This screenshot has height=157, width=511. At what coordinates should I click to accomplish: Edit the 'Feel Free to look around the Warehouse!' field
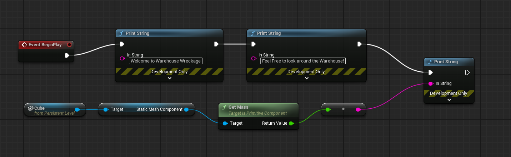[303, 61]
